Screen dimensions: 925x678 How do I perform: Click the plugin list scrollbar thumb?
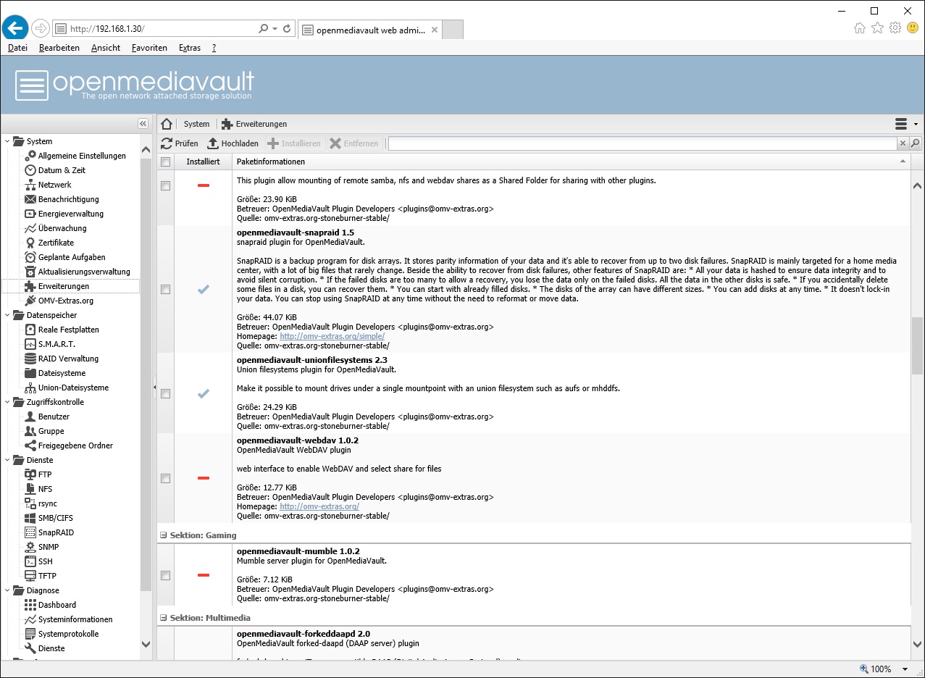tap(917, 345)
